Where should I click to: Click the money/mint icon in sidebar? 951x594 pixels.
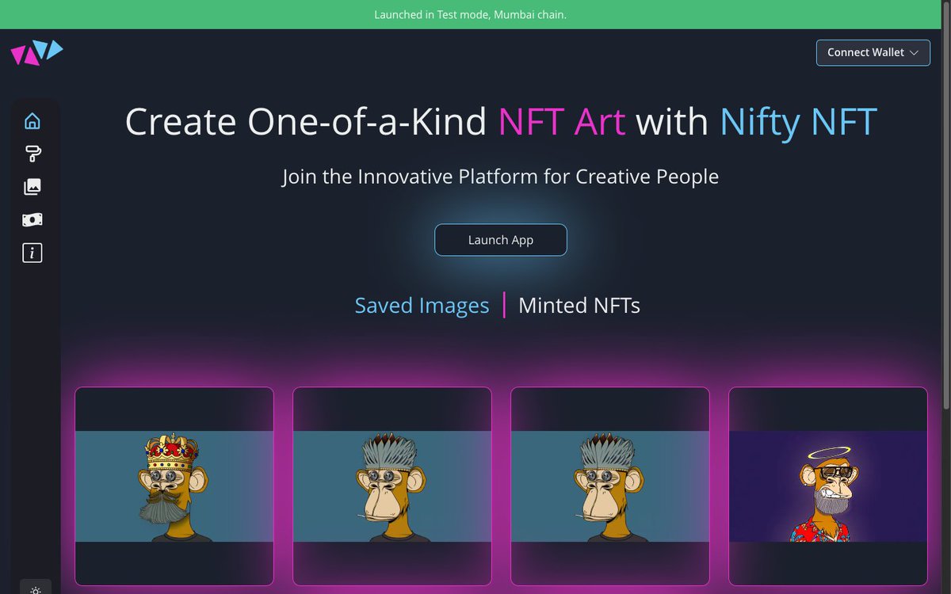[x=32, y=219]
